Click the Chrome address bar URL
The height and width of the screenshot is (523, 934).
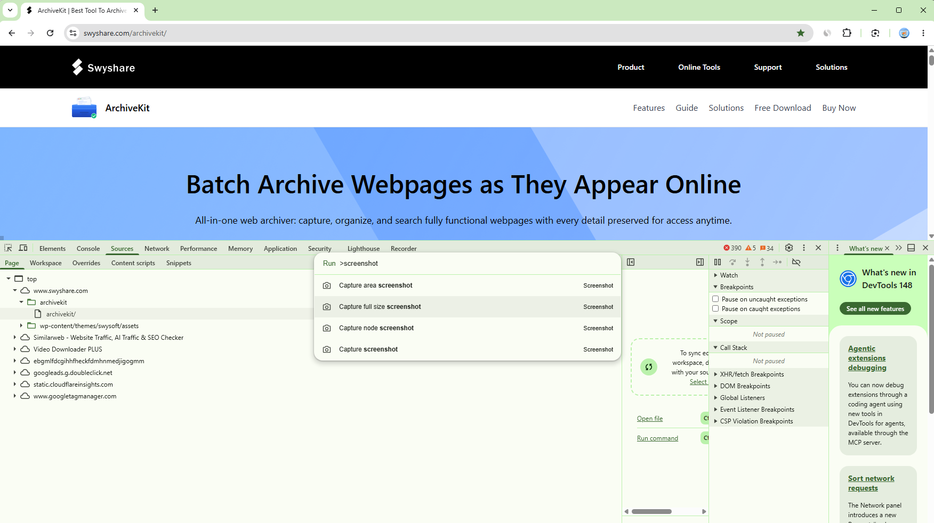(125, 33)
